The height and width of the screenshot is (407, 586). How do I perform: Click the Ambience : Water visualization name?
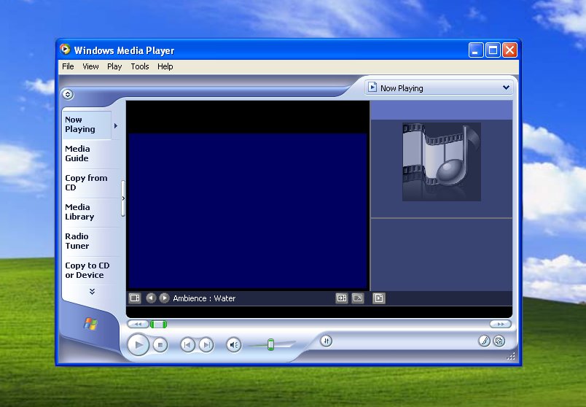pyautogui.click(x=204, y=298)
